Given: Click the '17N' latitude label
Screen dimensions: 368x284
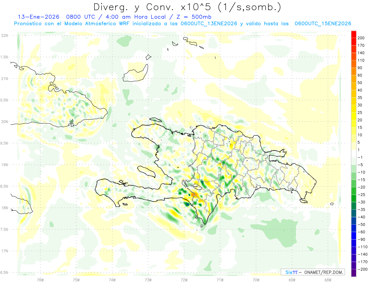Looking at the screenshot, I should (x=5, y=251).
